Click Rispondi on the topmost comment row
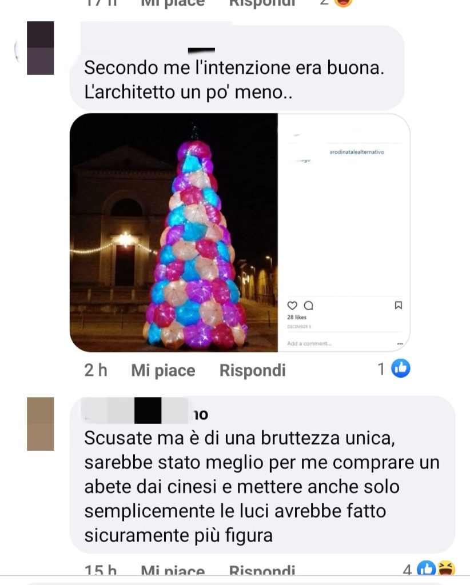 pyautogui.click(x=262, y=3)
